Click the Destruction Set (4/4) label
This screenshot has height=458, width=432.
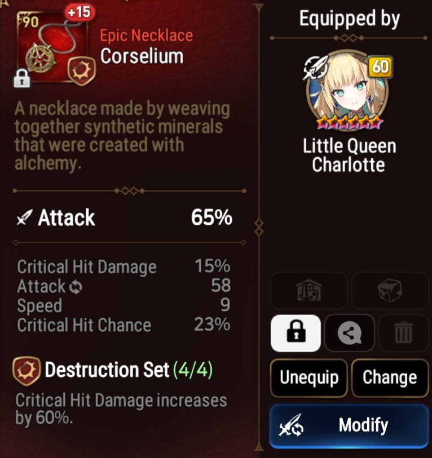pos(129,370)
